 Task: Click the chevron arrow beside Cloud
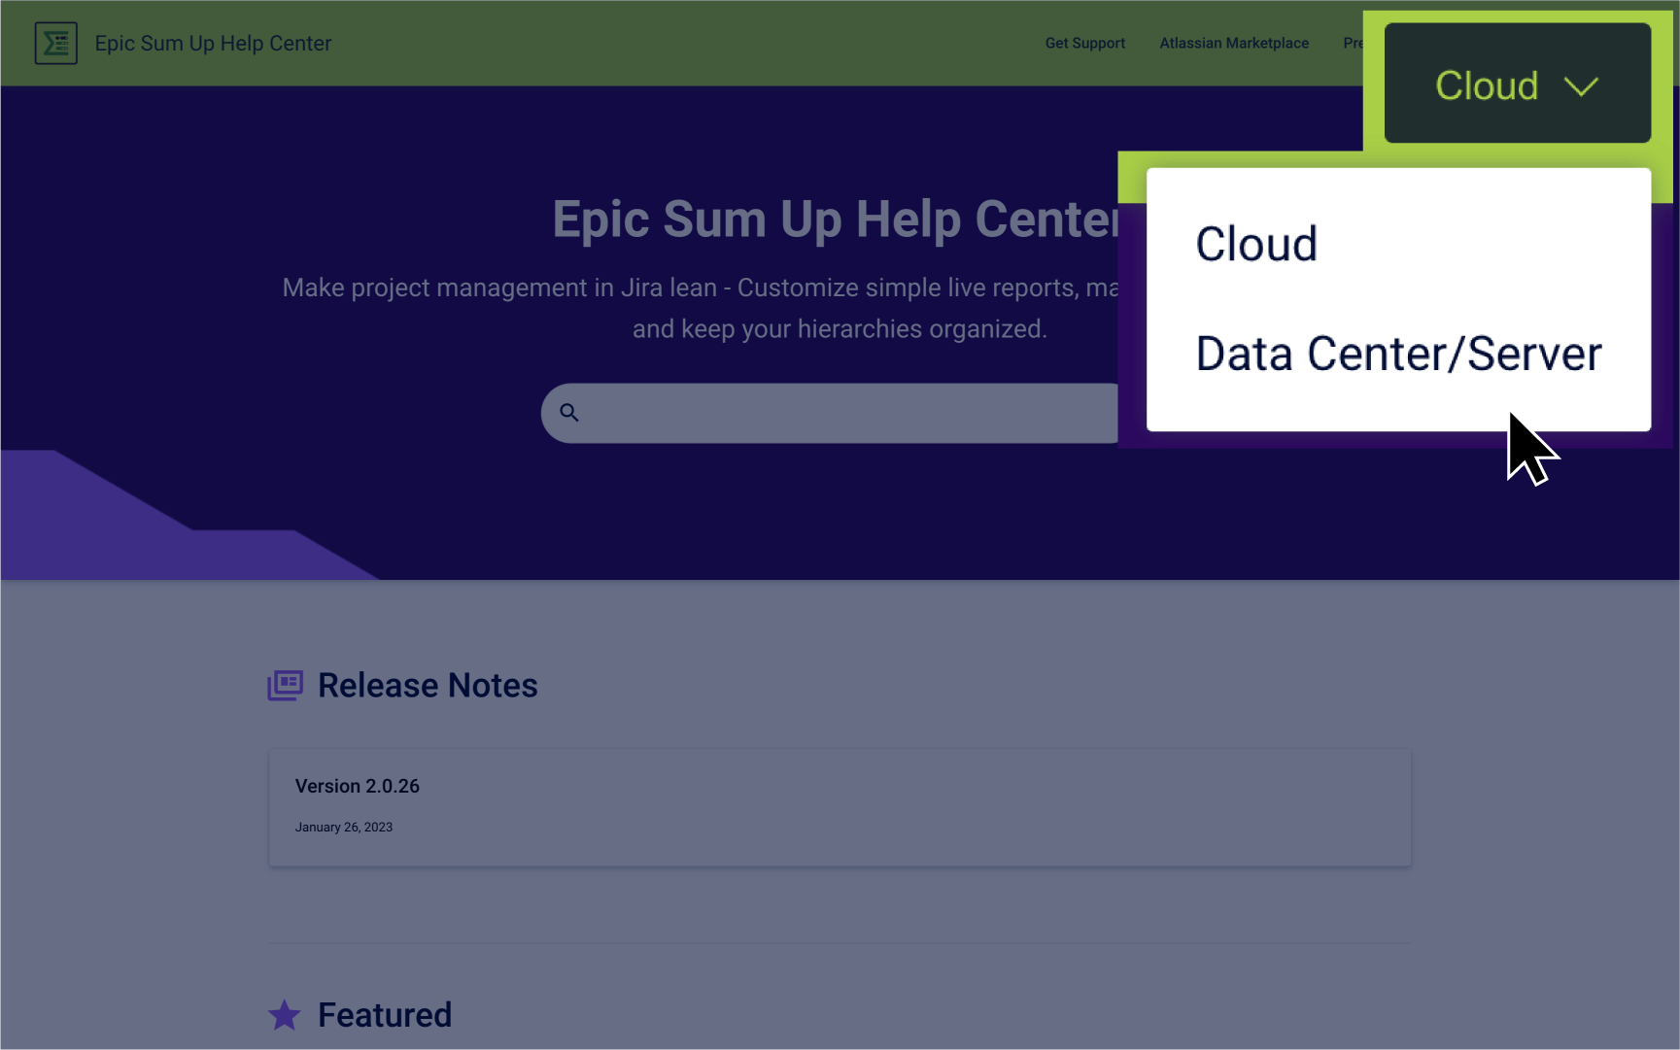pyautogui.click(x=1581, y=86)
